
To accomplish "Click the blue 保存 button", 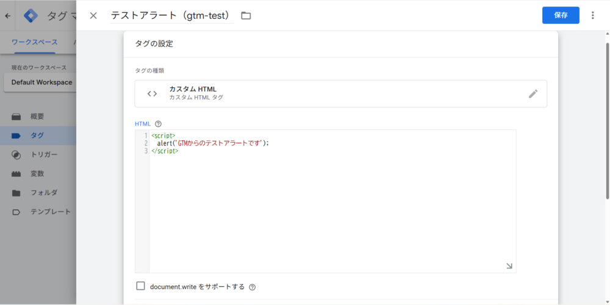I will 561,15.
